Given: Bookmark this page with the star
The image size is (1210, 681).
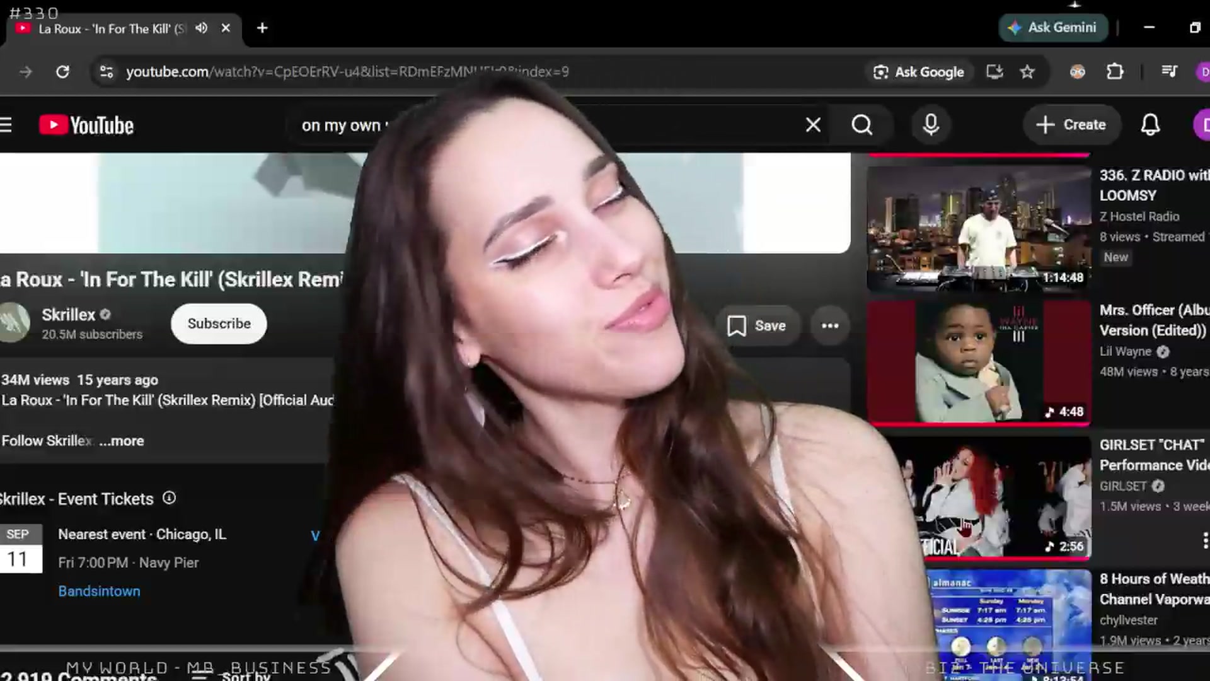Looking at the screenshot, I should click(x=1027, y=72).
